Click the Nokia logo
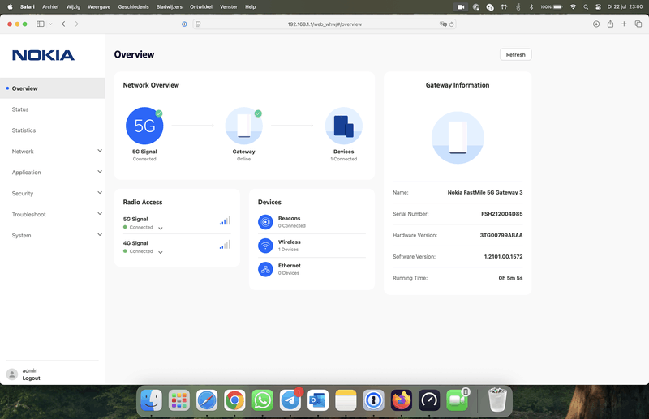The height and width of the screenshot is (419, 649). (x=43, y=55)
